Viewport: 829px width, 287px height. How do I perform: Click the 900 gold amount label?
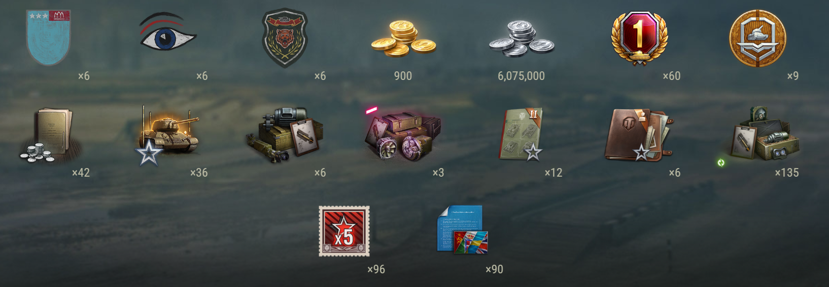tap(403, 76)
